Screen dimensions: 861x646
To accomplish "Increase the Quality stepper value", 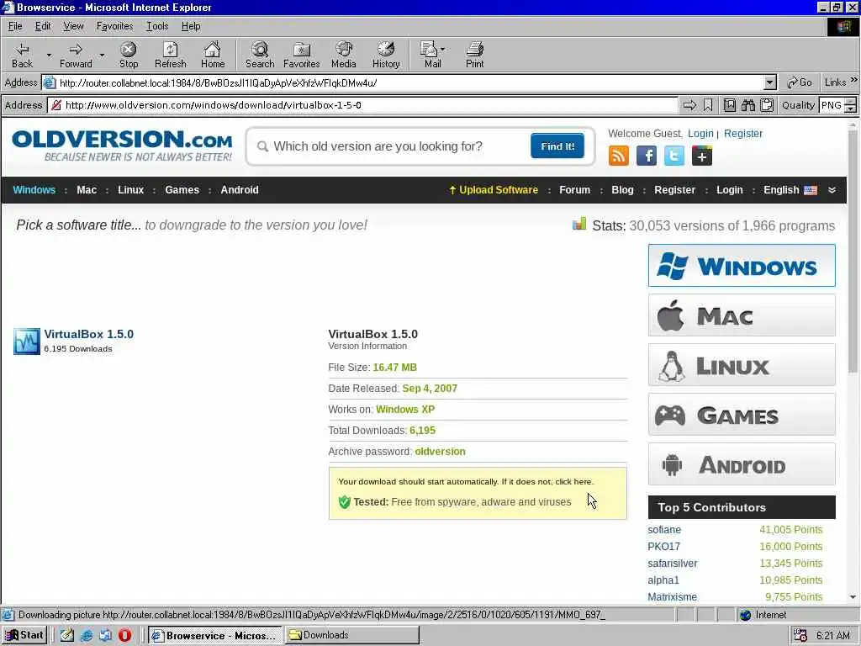I will [x=851, y=101].
